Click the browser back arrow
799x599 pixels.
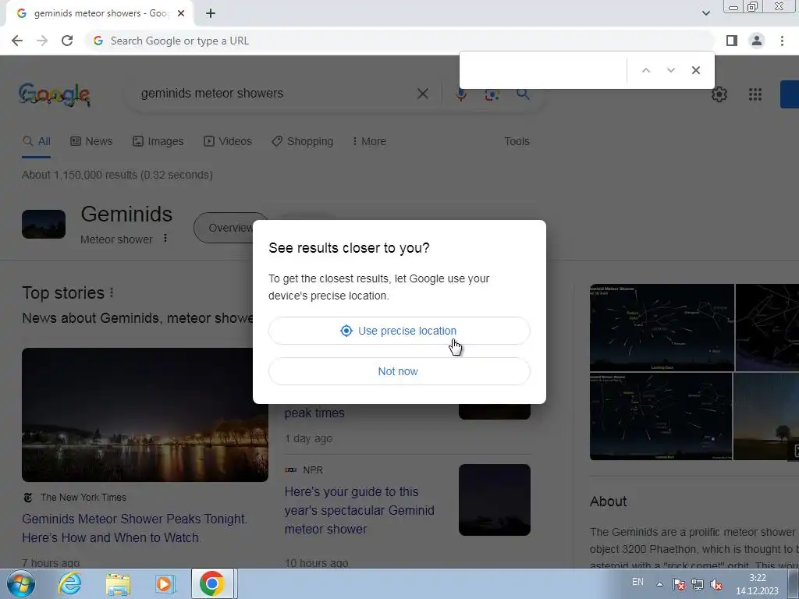click(x=17, y=41)
